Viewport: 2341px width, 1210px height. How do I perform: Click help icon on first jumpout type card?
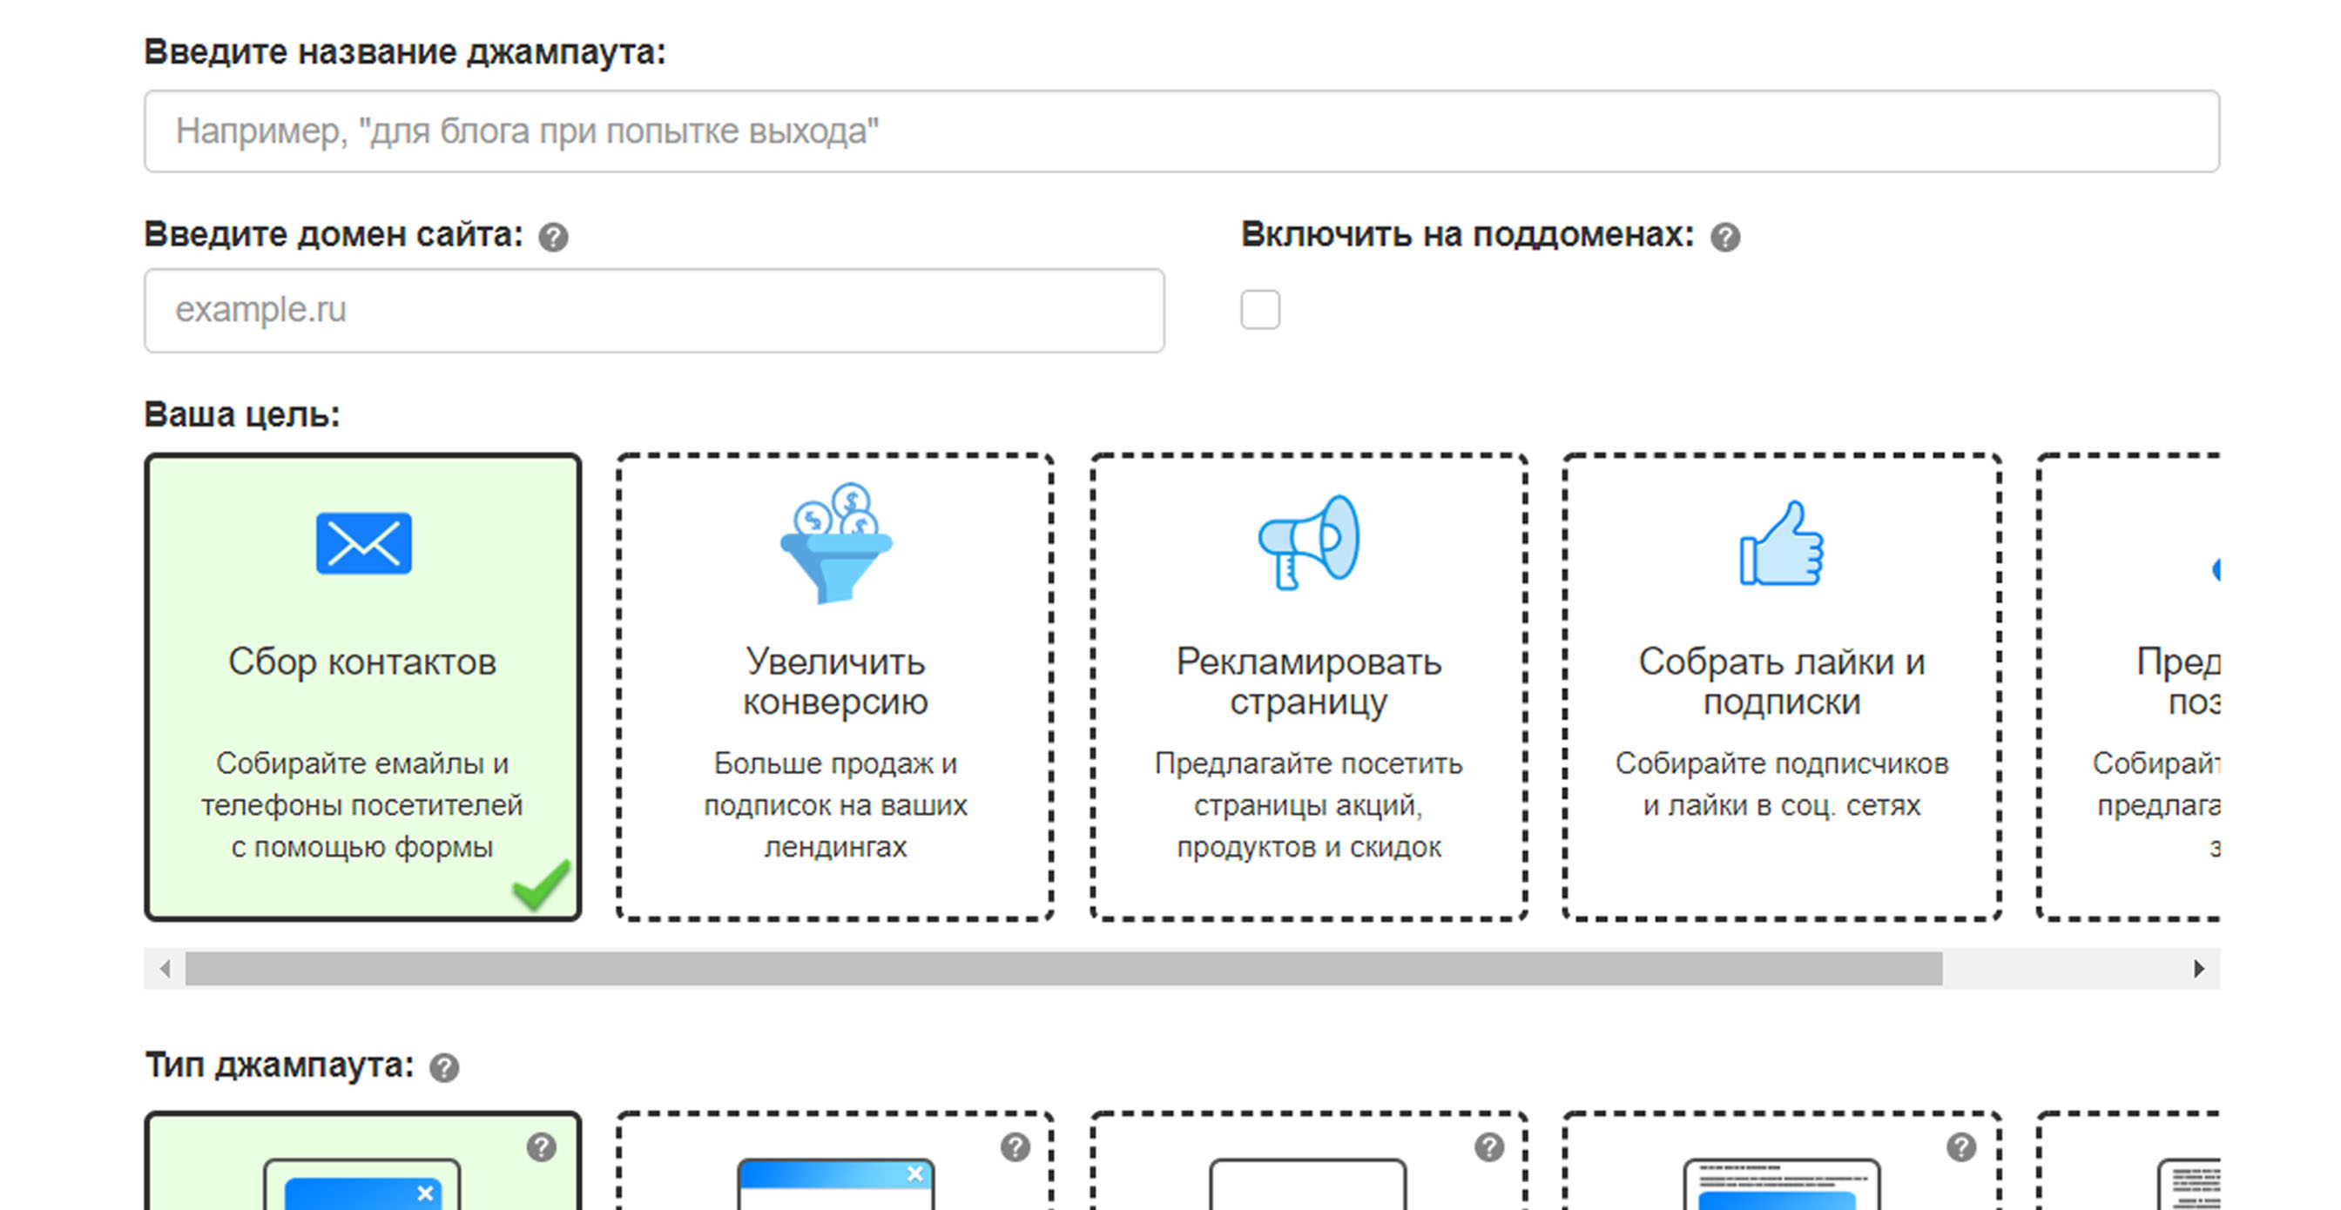[542, 1147]
